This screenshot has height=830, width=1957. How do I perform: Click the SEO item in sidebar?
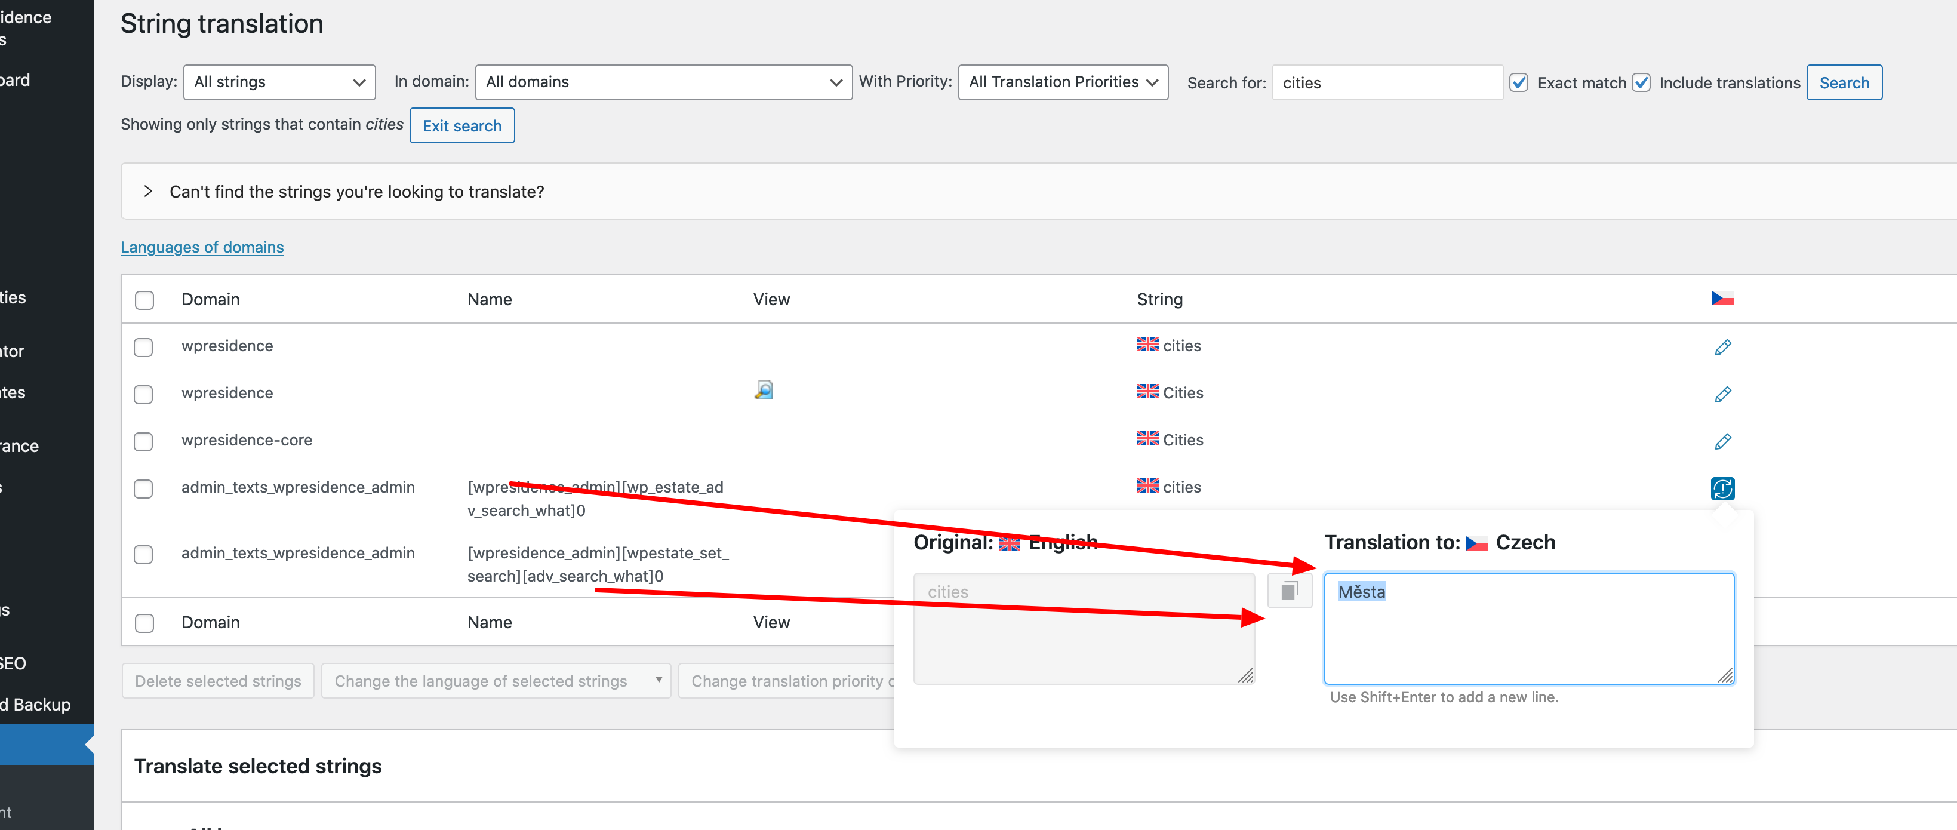click(14, 663)
